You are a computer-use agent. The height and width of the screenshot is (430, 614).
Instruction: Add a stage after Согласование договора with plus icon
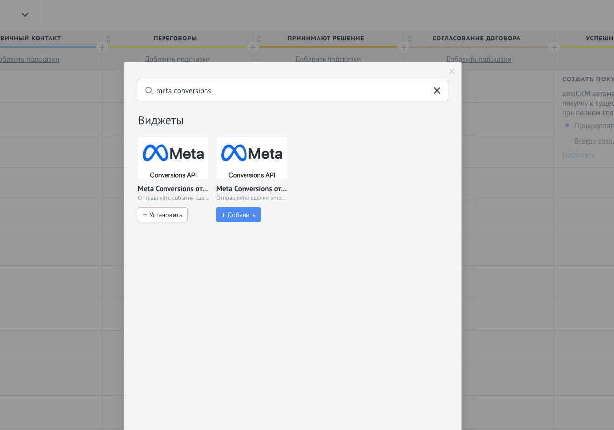tap(554, 47)
